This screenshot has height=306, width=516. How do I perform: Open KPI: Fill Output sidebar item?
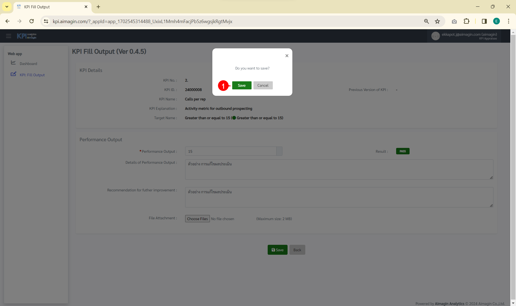32,75
